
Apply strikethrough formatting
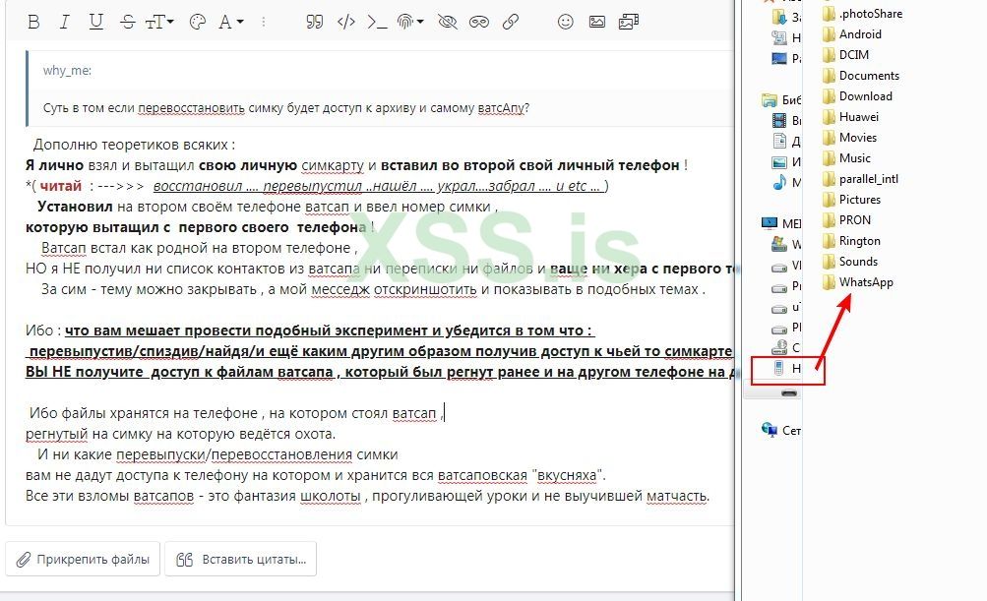[x=128, y=22]
